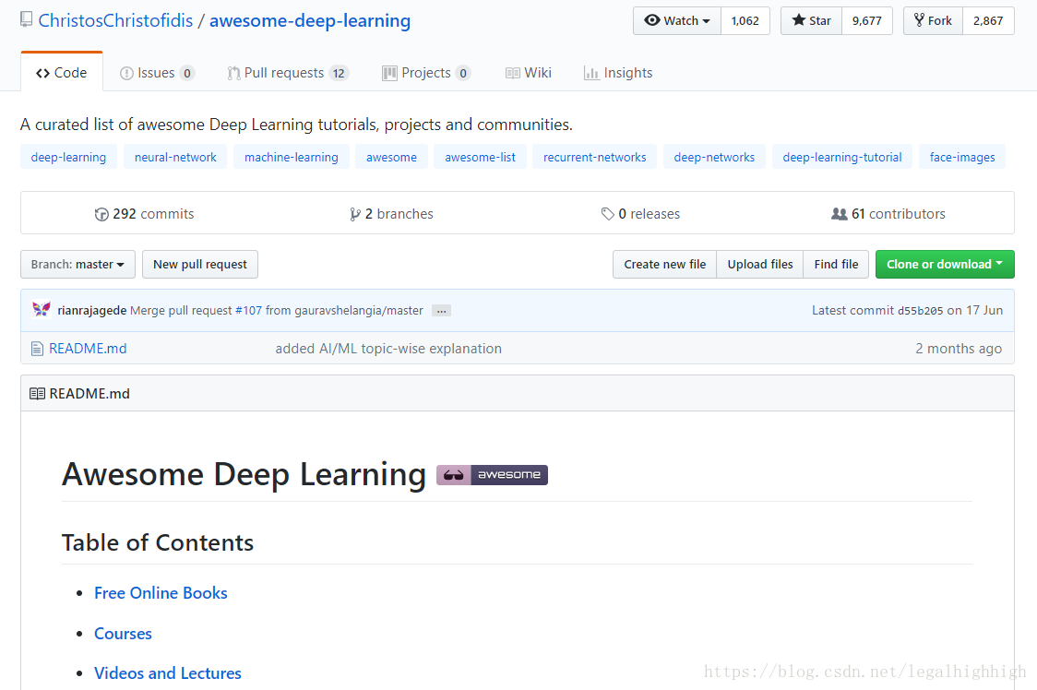Click the branches fork icon
Viewport: 1037px width, 690px height.
(x=355, y=214)
